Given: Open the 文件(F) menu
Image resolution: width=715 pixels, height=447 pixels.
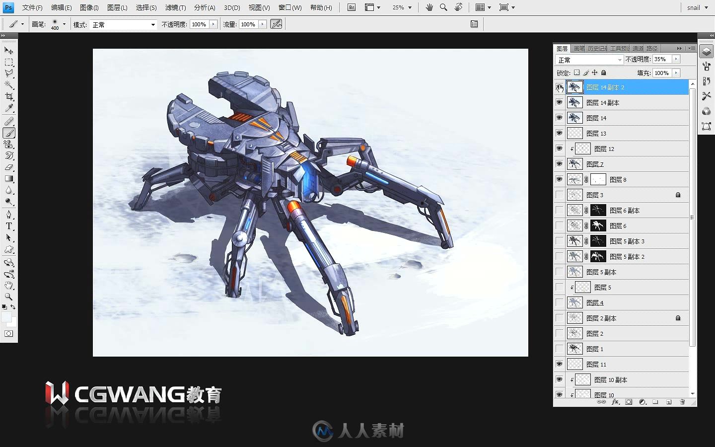Looking at the screenshot, I should point(32,7).
